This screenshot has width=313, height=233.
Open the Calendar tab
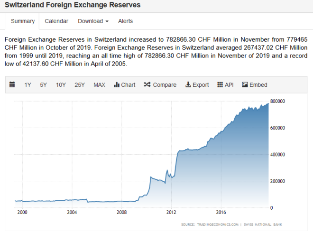pyautogui.click(x=56, y=21)
